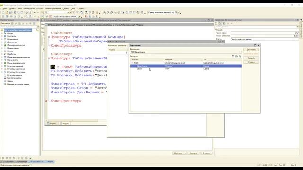Screen dimensions: 303x170
Task: Click first icon above the result table
Action: (233, 56)
